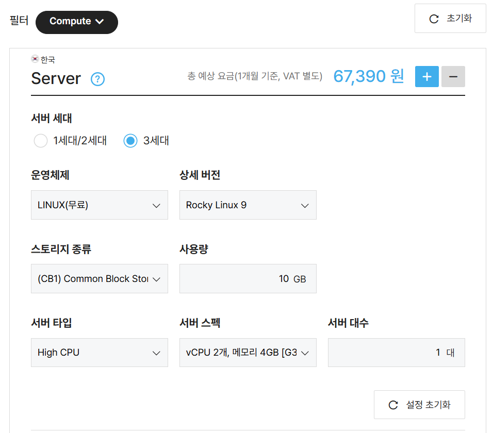493x433 pixels.
Task: Open the High CPU server type dropdown
Action: tap(100, 353)
